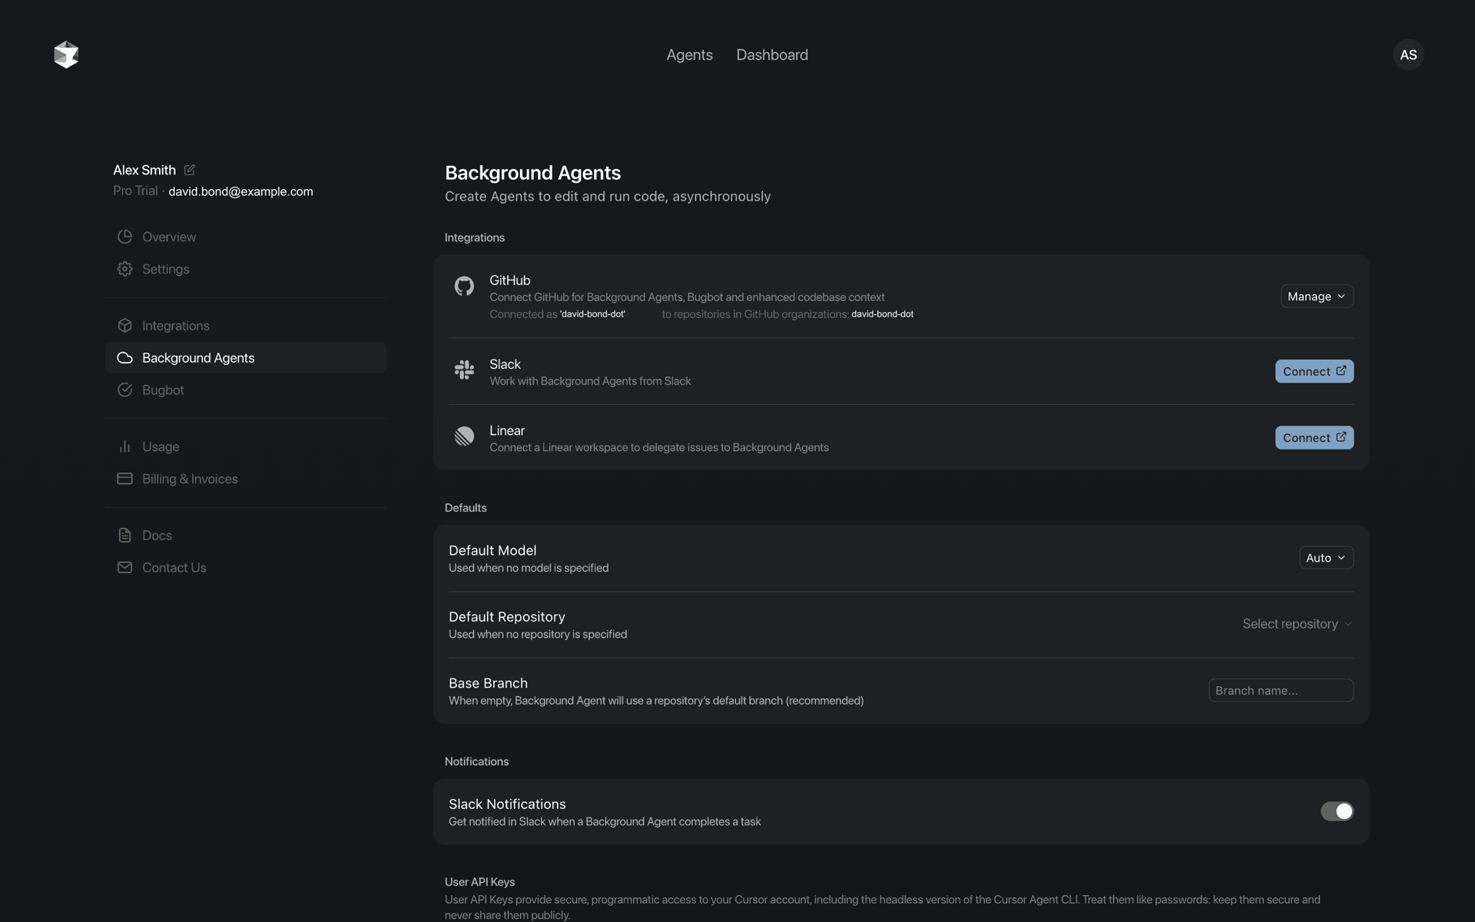Screen dimensions: 1475x922
Task: Click the Pro Trial plan label
Action: (x=135, y=191)
